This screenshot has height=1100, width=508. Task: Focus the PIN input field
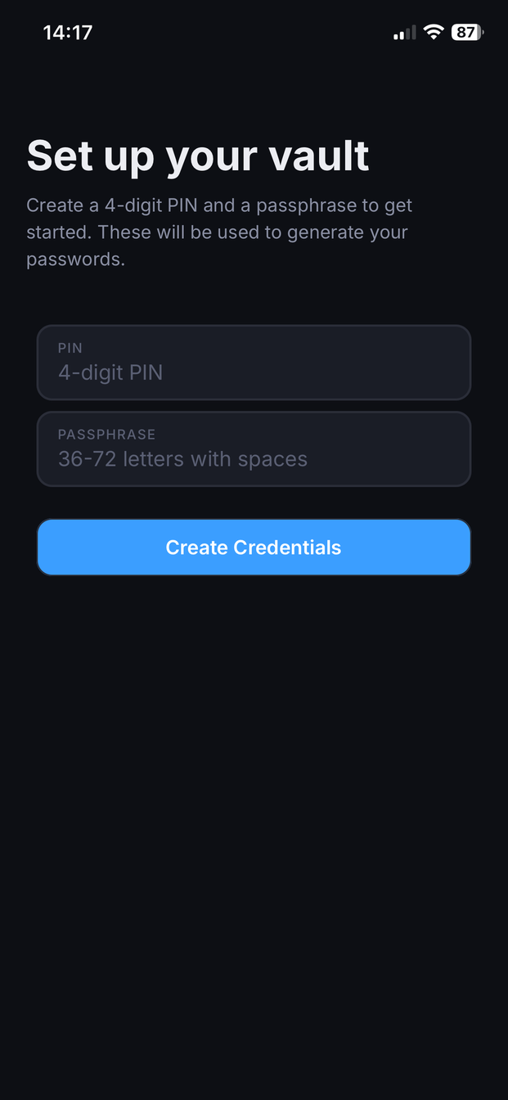pos(254,363)
